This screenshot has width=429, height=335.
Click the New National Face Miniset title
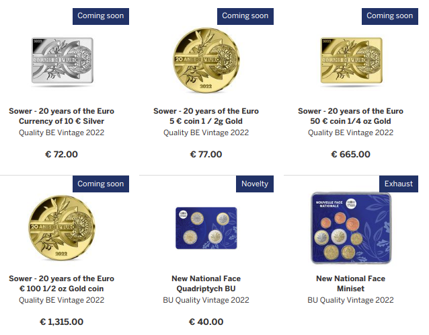(350, 283)
